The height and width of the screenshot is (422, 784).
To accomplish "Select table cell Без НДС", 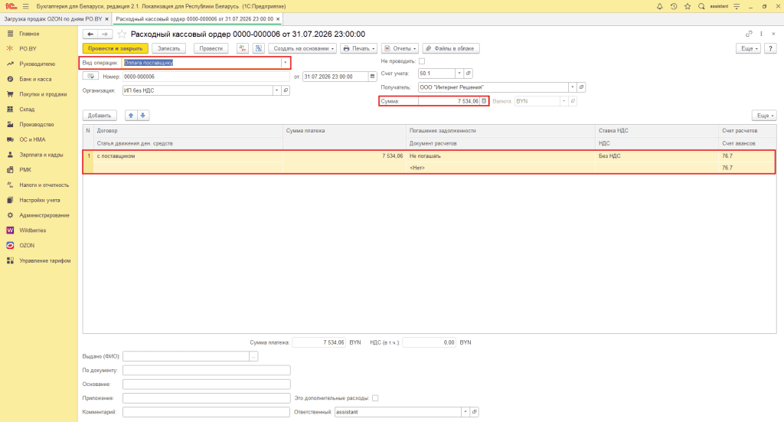I will click(657, 156).
